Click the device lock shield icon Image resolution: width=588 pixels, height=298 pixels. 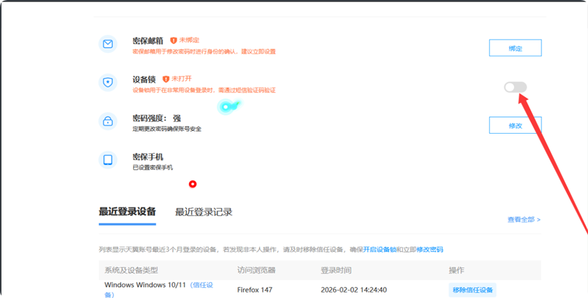pos(108,82)
